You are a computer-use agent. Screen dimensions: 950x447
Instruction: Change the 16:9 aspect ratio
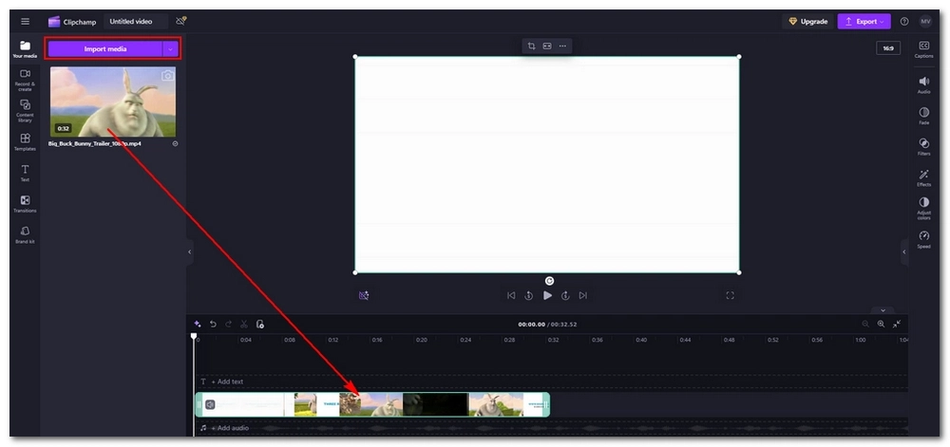pyautogui.click(x=888, y=48)
